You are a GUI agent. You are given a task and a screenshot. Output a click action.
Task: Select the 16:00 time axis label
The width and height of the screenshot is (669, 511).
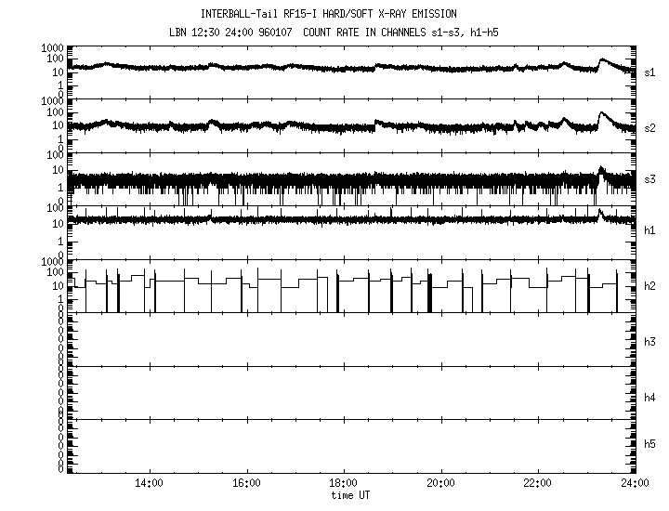click(x=246, y=483)
